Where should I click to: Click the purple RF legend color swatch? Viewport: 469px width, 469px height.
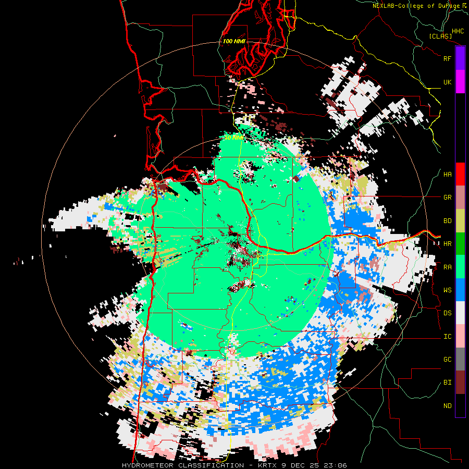pyautogui.click(x=460, y=58)
